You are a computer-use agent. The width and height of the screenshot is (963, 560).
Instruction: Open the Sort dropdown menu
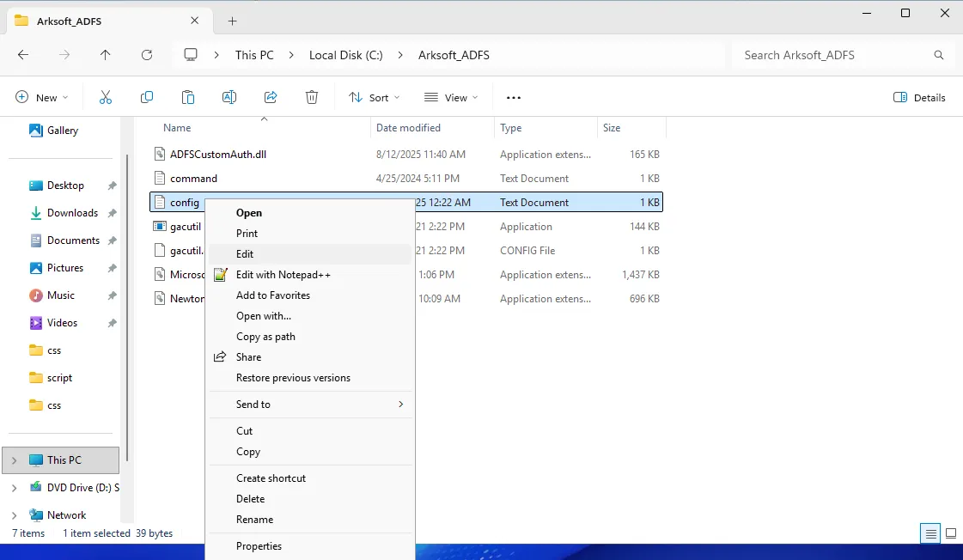pos(369,98)
